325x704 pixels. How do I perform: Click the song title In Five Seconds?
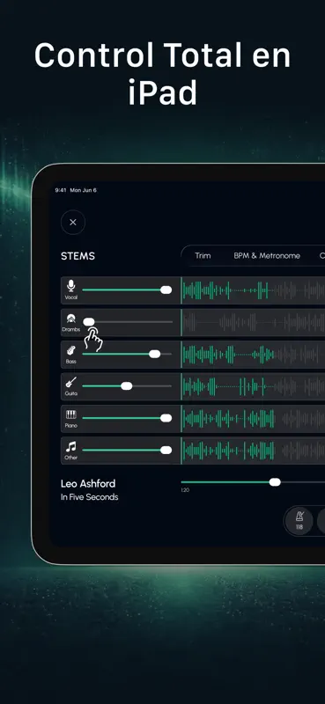(90, 497)
